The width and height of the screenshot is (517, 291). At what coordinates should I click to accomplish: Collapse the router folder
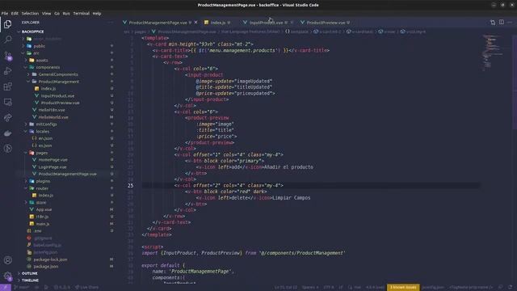[42, 188]
